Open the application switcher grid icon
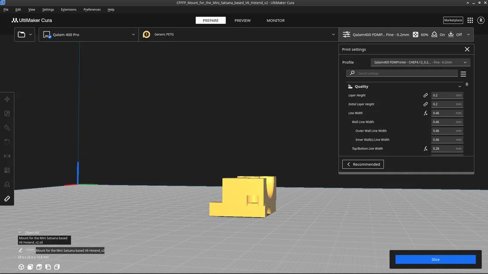This screenshot has width=488, height=274. point(470,20)
